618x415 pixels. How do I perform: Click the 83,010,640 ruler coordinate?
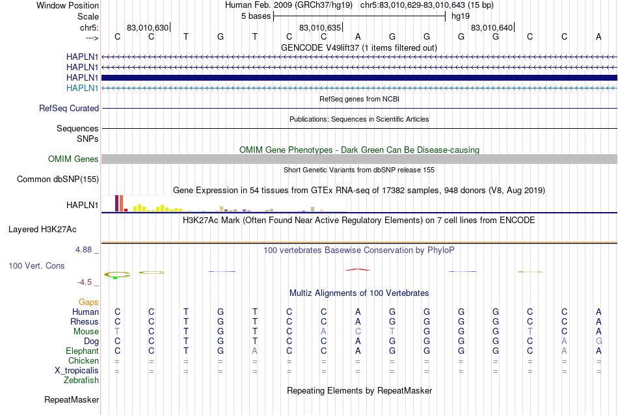[x=492, y=27]
